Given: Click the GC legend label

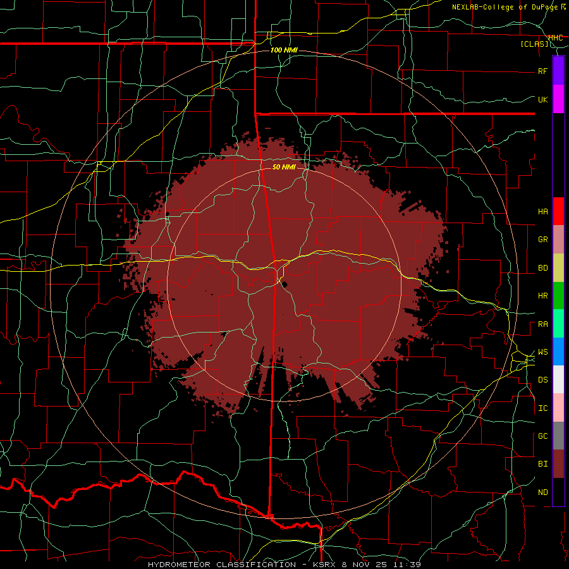Looking at the screenshot, I should coord(542,436).
